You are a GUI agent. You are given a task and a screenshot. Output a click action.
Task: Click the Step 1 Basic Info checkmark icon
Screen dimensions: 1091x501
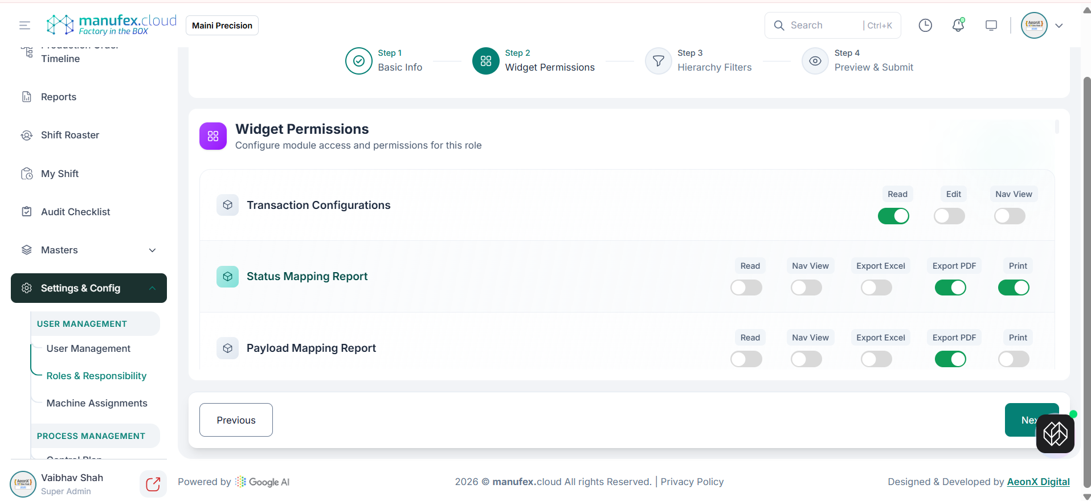[x=359, y=61]
